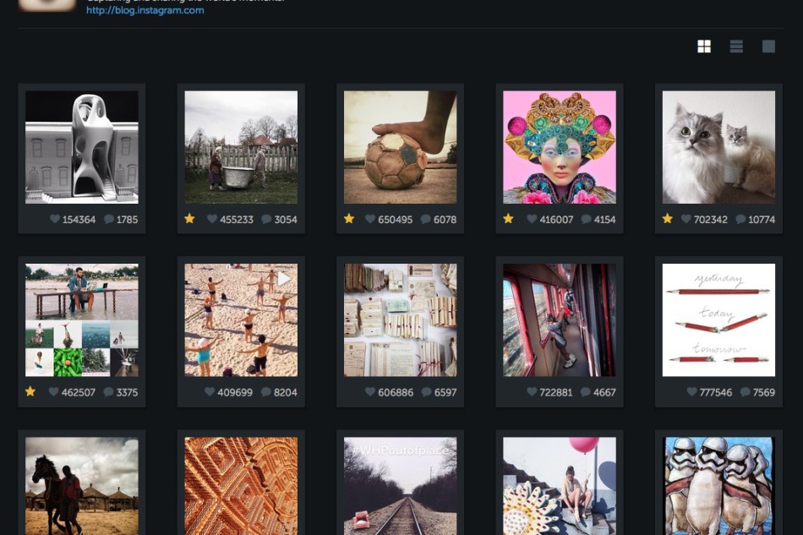
Task: Open comments bubble next to 6597
Action: (426, 392)
